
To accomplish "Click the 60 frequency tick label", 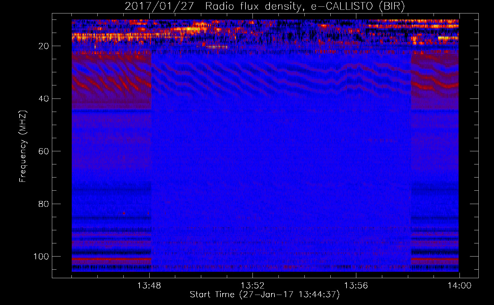I will pos(44,152).
